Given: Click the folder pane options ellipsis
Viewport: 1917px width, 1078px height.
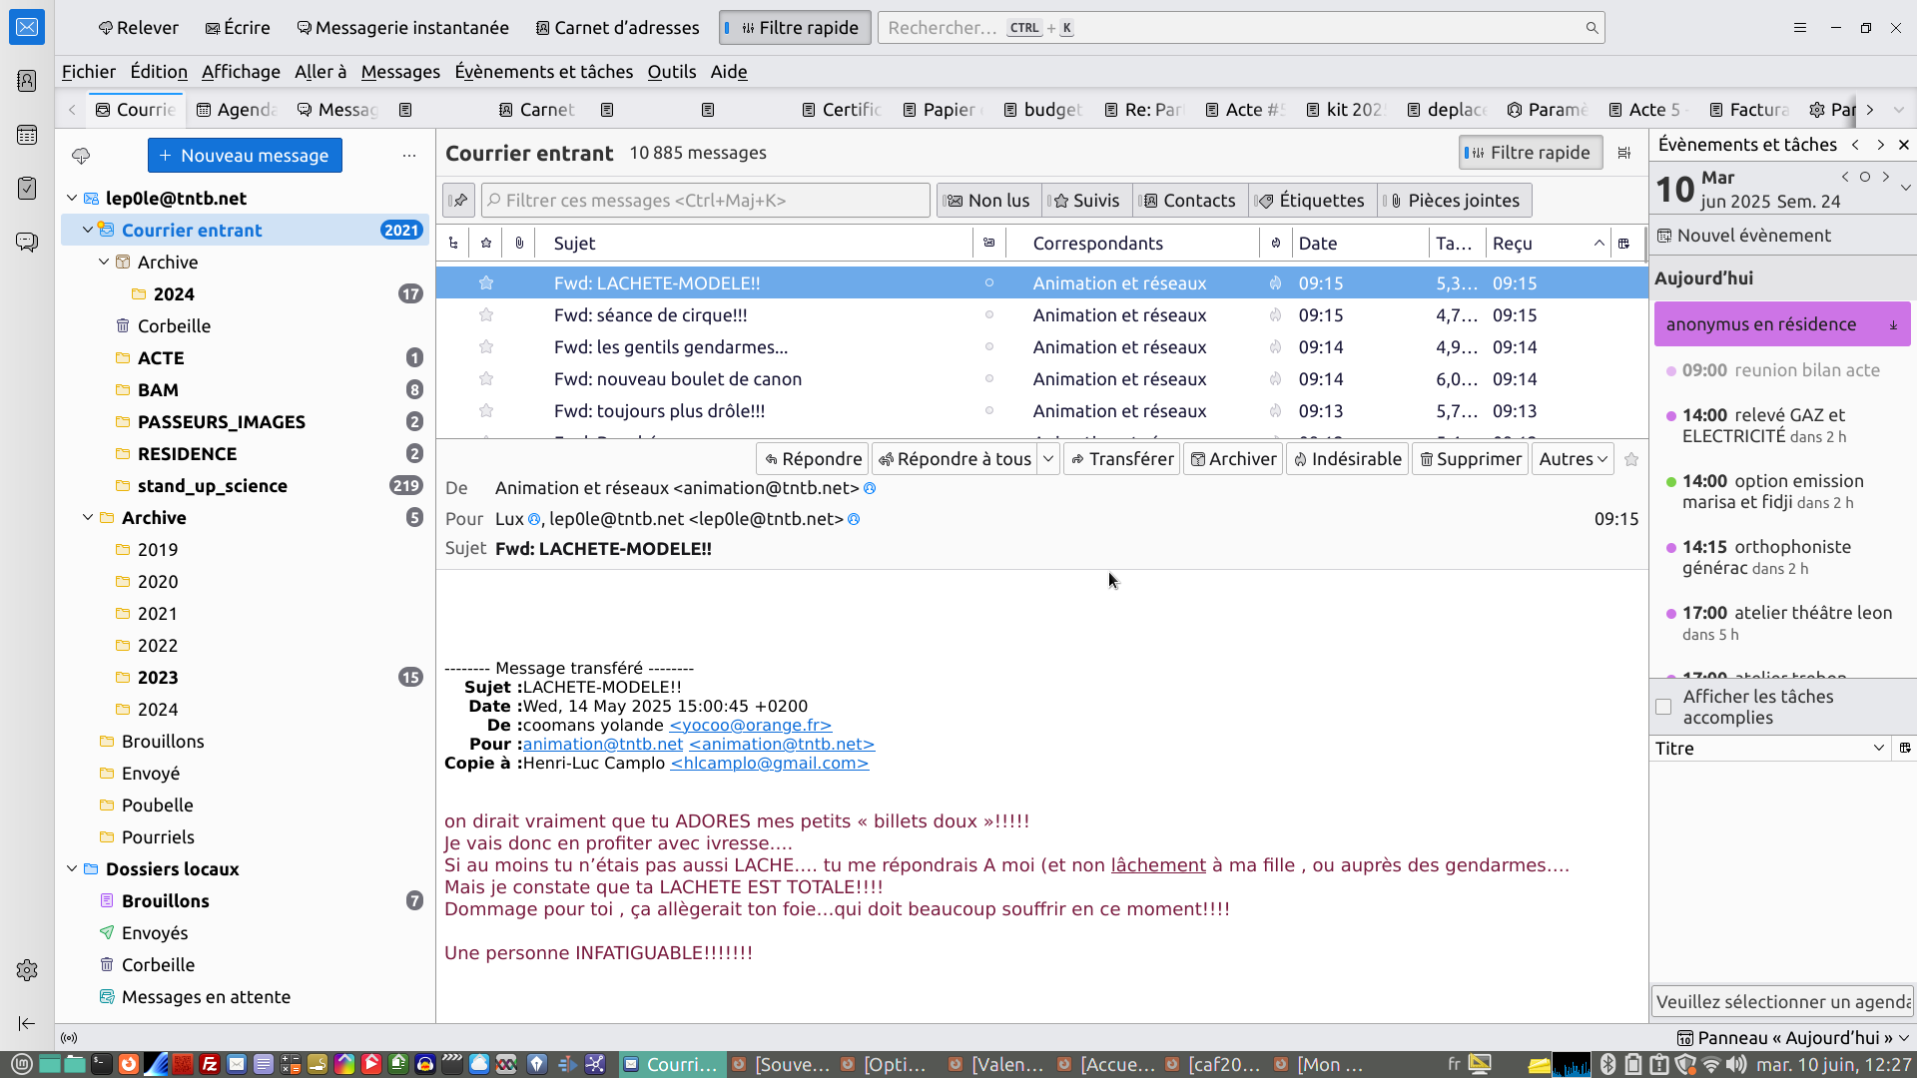Looking at the screenshot, I should [x=409, y=156].
